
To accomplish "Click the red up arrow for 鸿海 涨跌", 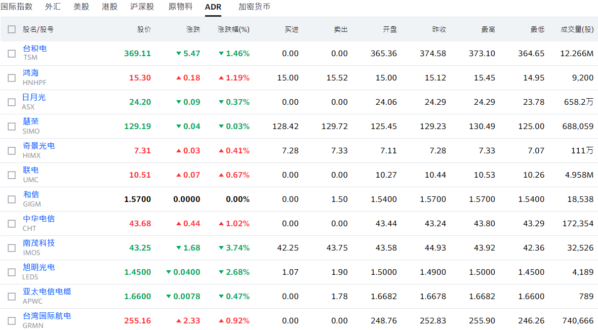I will pyautogui.click(x=179, y=78).
